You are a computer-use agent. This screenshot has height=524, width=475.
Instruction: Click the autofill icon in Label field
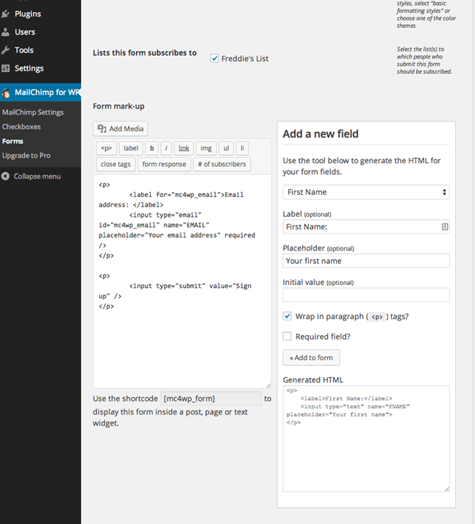445,226
